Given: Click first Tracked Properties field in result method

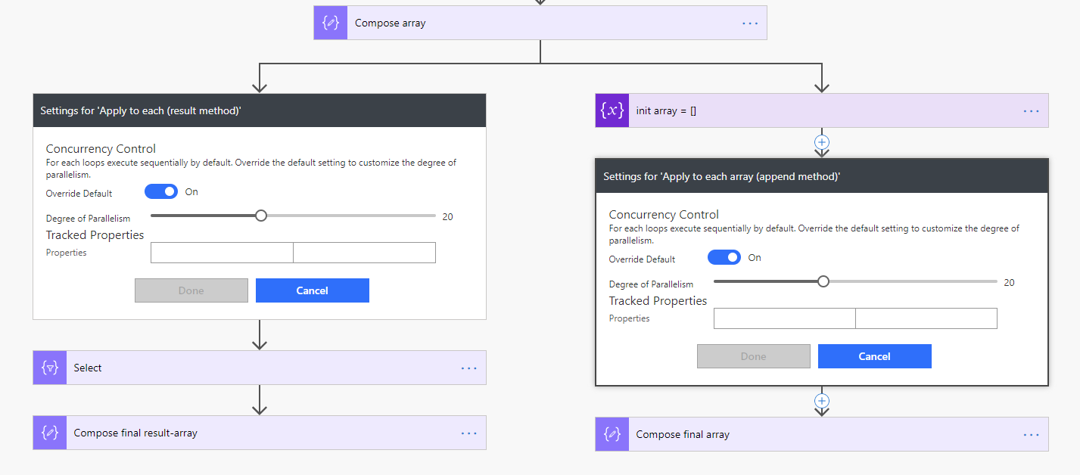Looking at the screenshot, I should 222,253.
